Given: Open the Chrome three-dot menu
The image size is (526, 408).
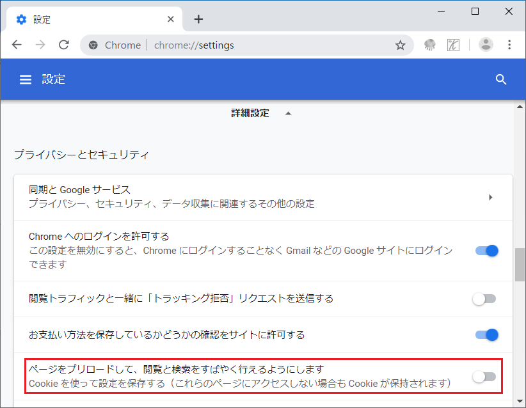Looking at the screenshot, I should (x=509, y=45).
